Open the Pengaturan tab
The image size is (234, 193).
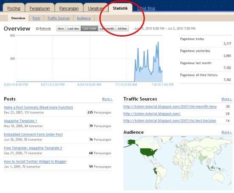pyautogui.click(x=39, y=8)
